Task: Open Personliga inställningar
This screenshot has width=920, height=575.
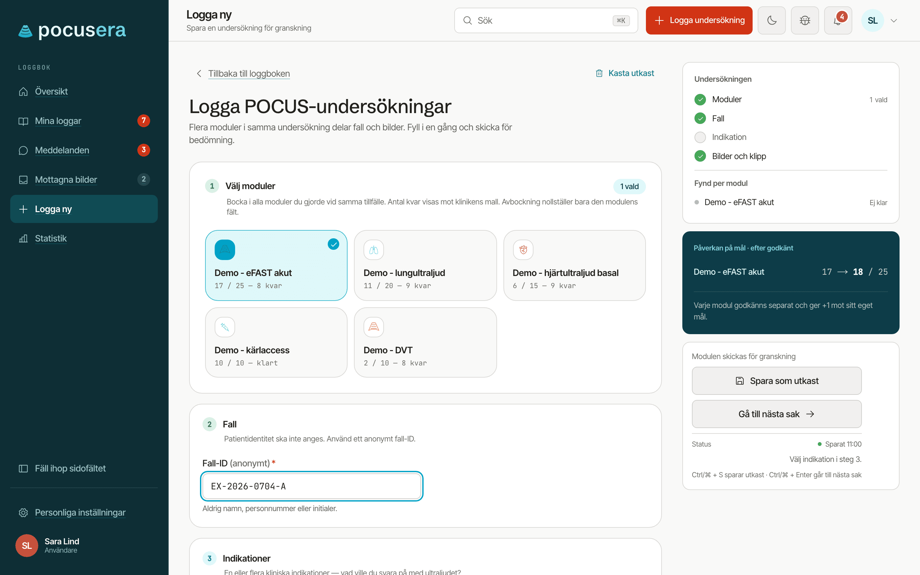Action: (84, 512)
